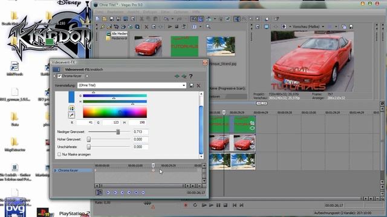Viewport: 387px width, 217px height.
Task: Undo the last action in Vegas toolbar
Action: 167,19
